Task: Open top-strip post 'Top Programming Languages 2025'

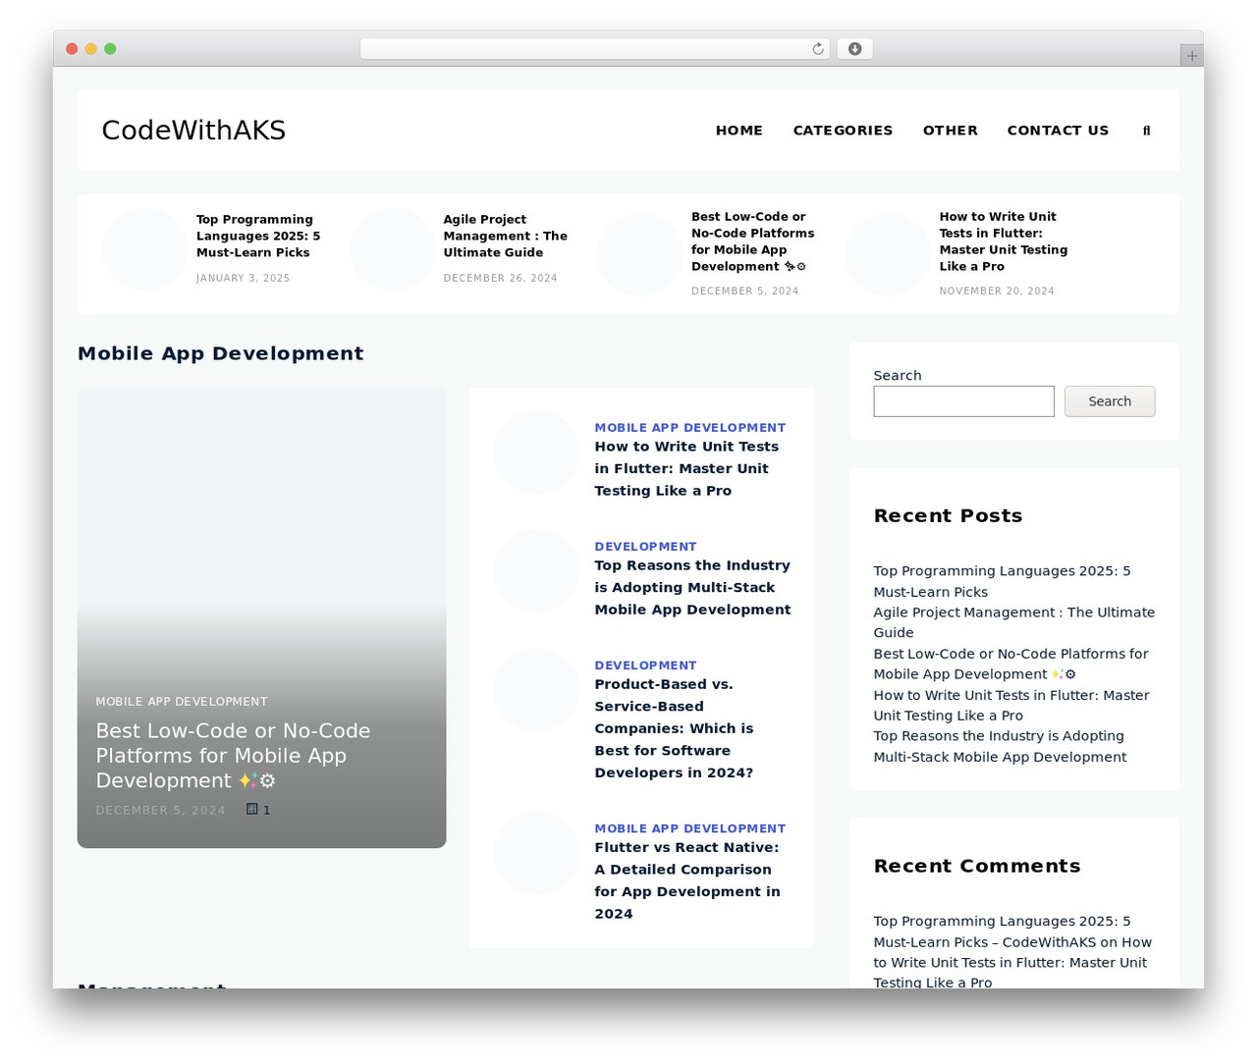Action: (258, 236)
